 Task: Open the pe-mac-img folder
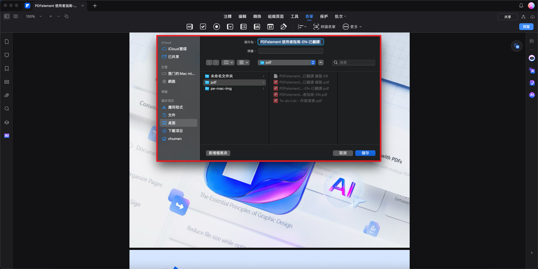[x=221, y=88]
